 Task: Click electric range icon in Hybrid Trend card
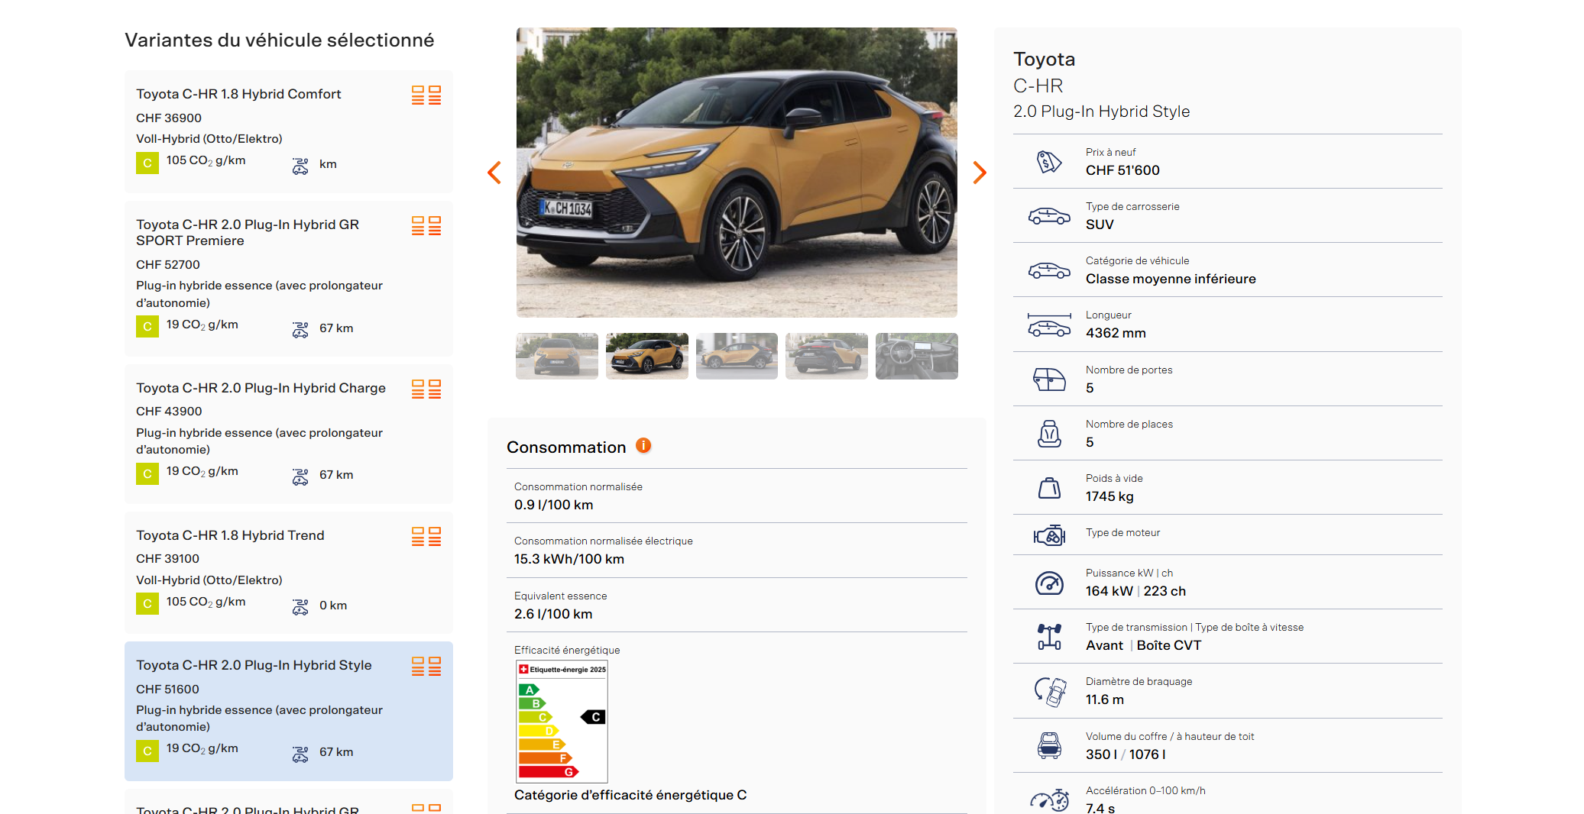(300, 607)
